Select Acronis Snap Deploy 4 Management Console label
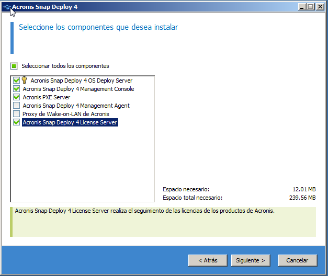This screenshot has height=276, width=328. 78,89
